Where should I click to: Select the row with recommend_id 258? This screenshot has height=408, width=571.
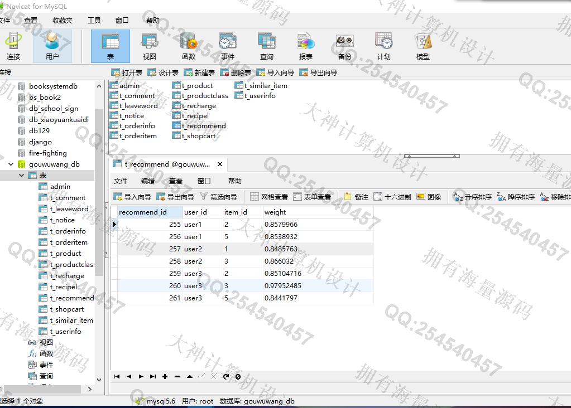click(x=246, y=261)
